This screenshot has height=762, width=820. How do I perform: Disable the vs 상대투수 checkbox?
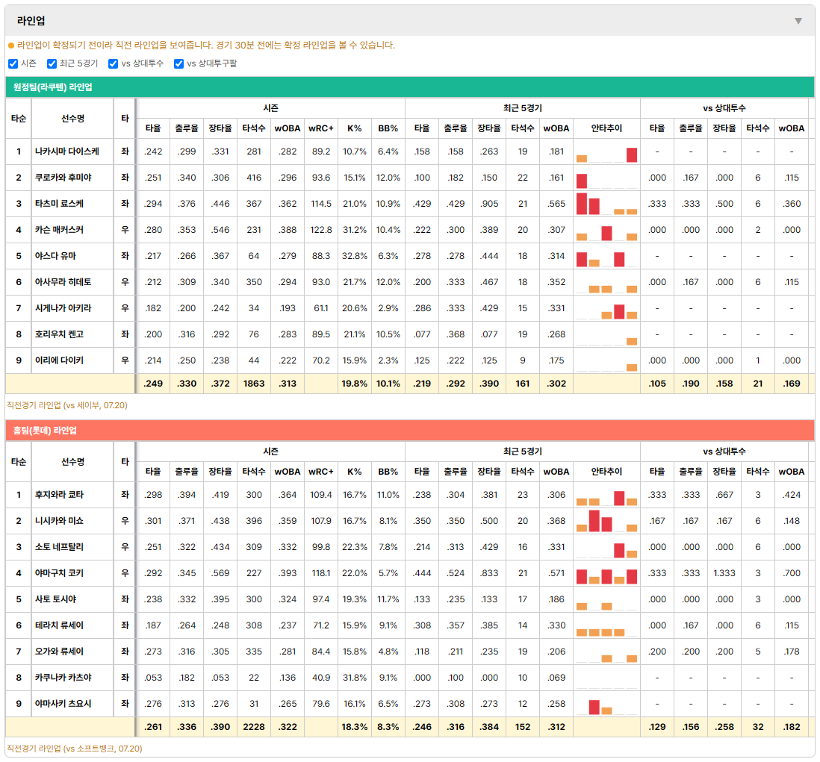click(x=113, y=63)
